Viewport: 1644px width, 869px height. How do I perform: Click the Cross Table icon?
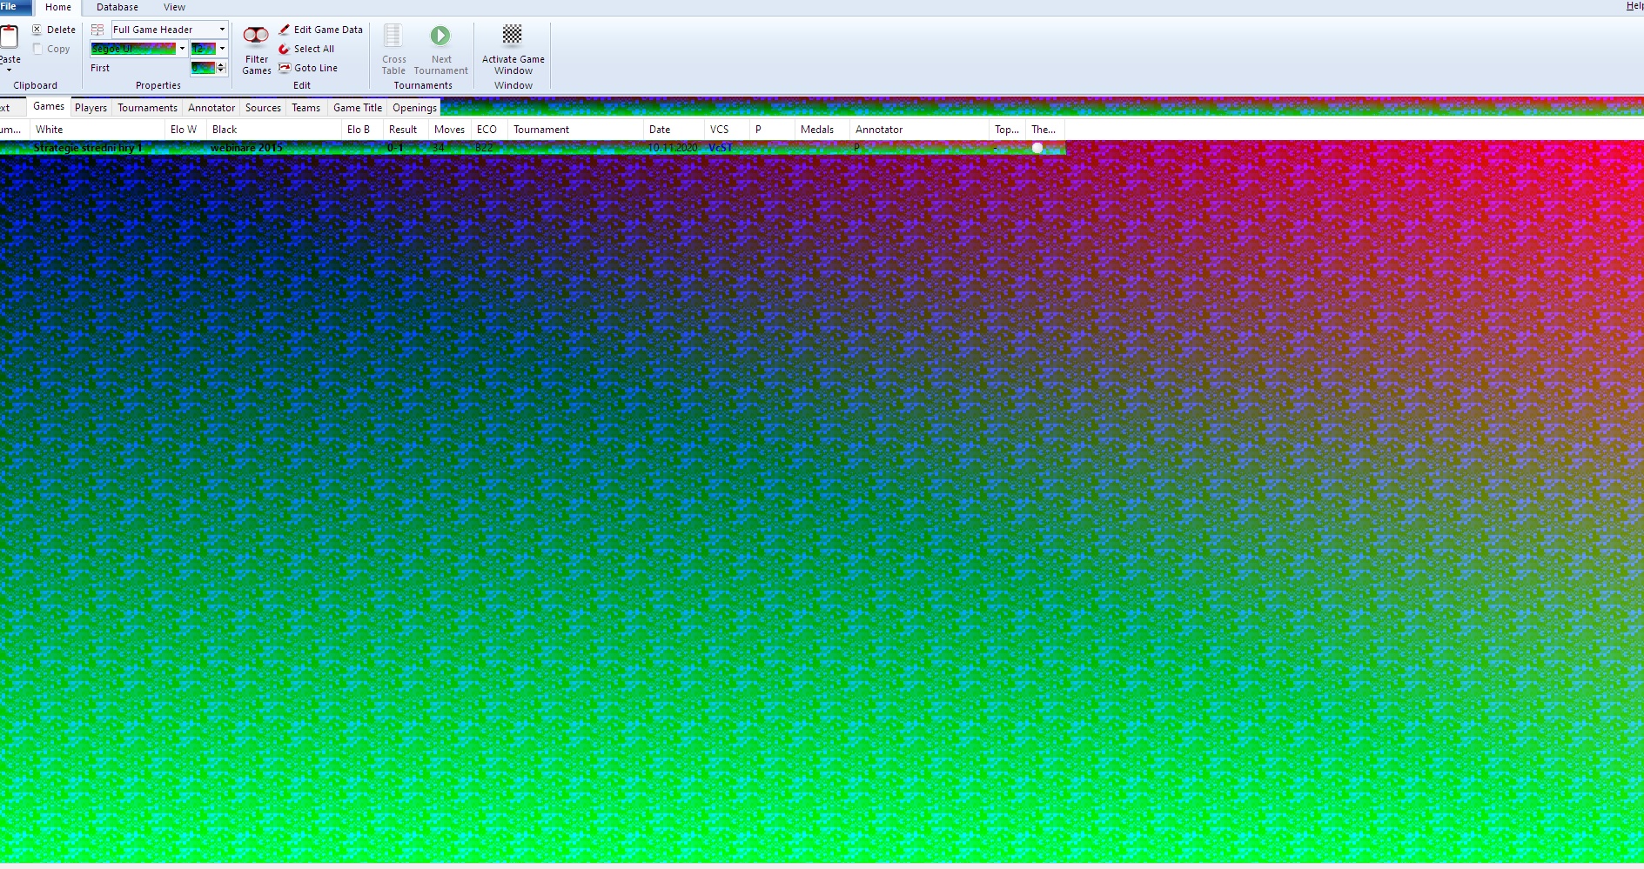[x=393, y=36]
